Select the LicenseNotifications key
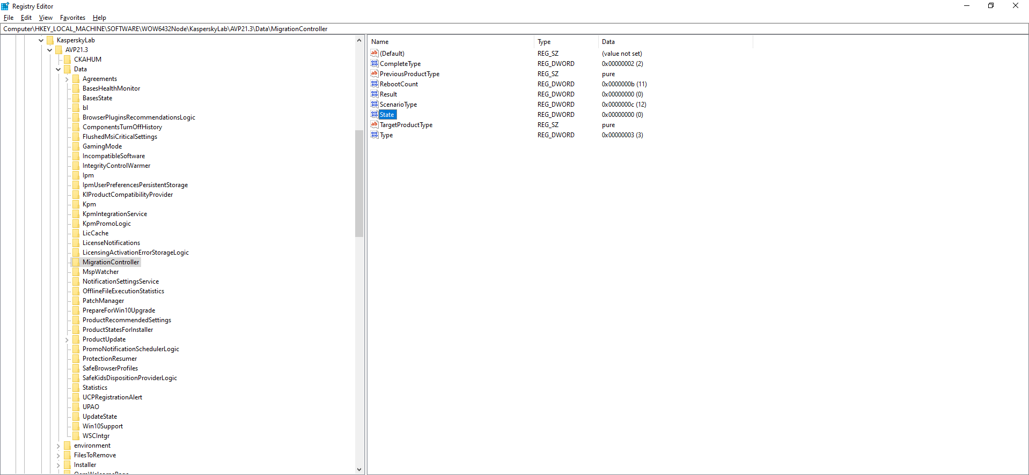This screenshot has height=475, width=1029. coord(111,243)
